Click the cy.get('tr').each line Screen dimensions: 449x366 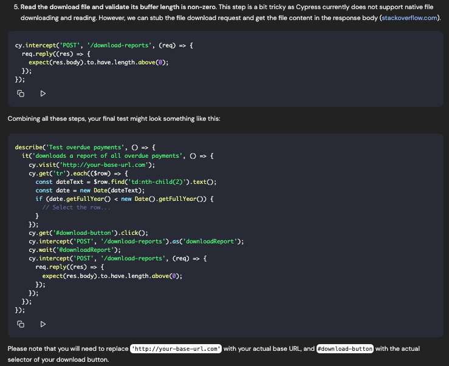pos(78,173)
